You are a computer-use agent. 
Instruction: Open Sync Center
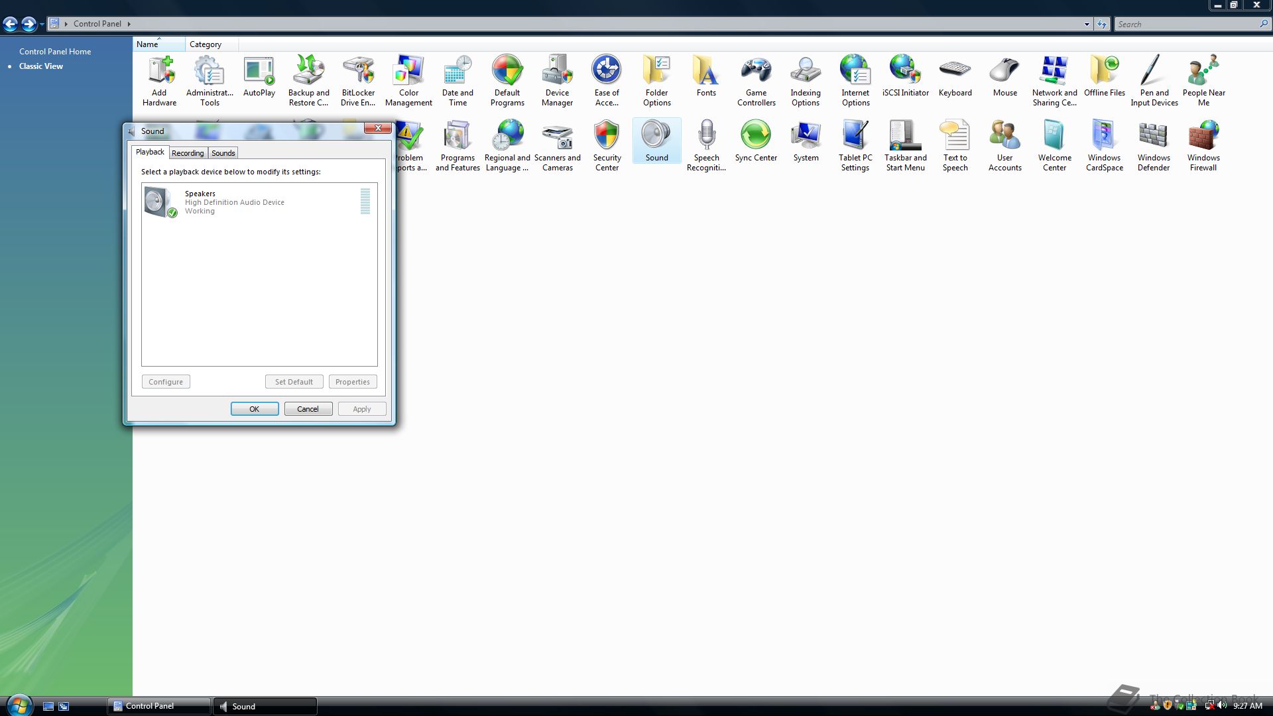click(756, 141)
